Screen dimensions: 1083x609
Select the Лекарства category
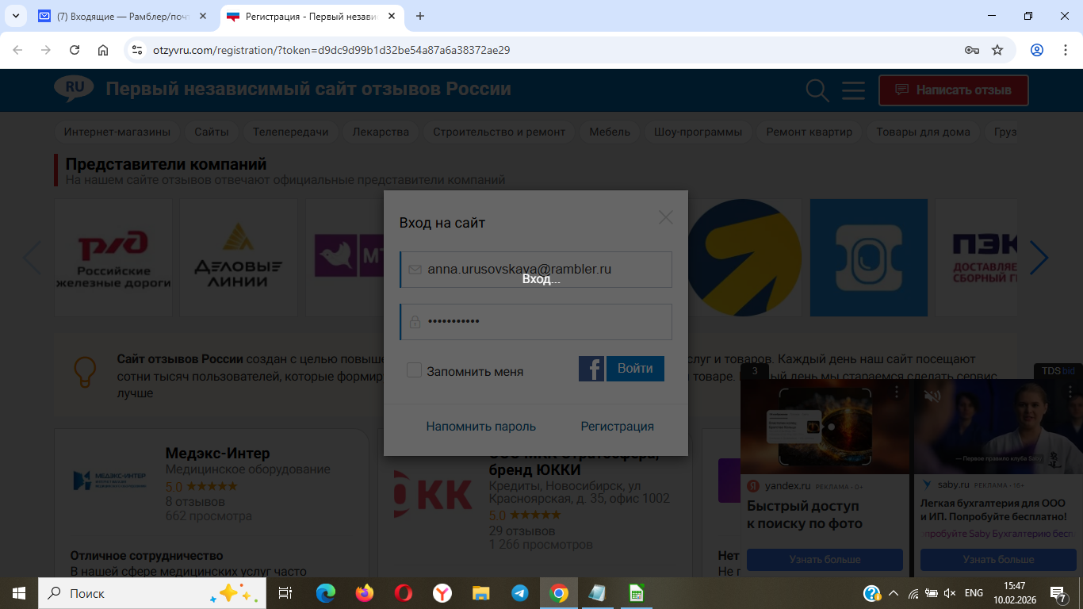tap(381, 132)
